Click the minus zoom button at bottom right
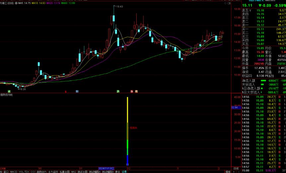286x173 pixels. (239, 172)
